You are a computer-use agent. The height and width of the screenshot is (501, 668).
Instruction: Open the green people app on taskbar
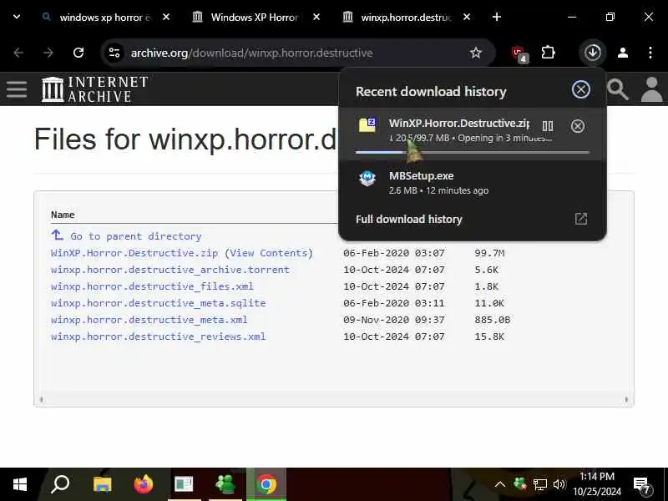coord(225,484)
